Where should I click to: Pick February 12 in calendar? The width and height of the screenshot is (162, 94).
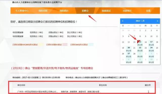point(123,42)
